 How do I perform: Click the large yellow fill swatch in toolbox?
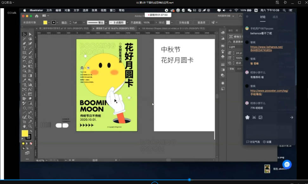tap(25, 134)
